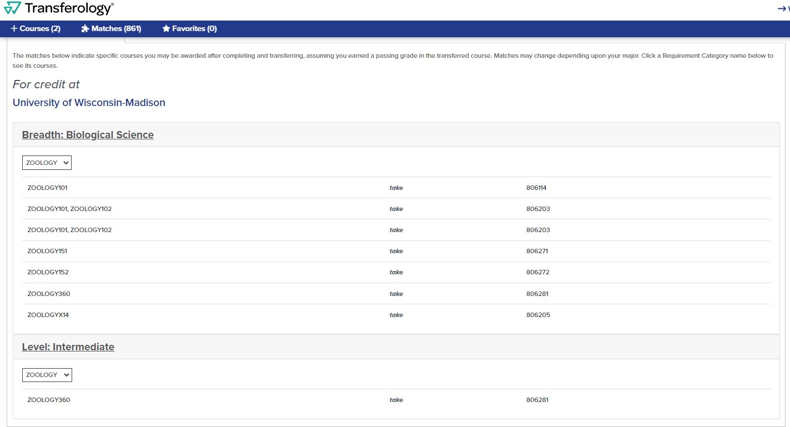Screen dimensions: 790x427
Task: Click the Level: Intermediate heading
Action: (68, 347)
